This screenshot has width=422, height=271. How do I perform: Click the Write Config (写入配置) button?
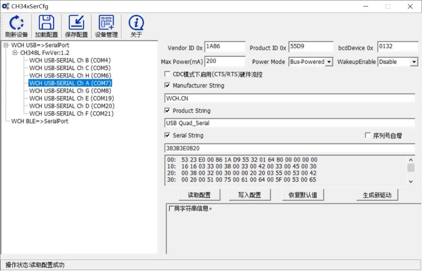click(x=249, y=195)
